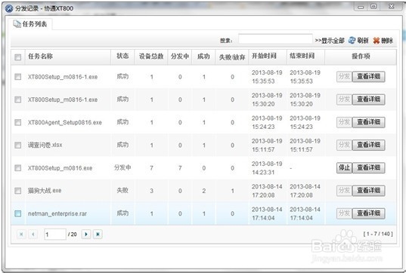Sort by 失败/放弃 column header
Image resolution: width=406 pixels, height=273 pixels.
pos(232,57)
